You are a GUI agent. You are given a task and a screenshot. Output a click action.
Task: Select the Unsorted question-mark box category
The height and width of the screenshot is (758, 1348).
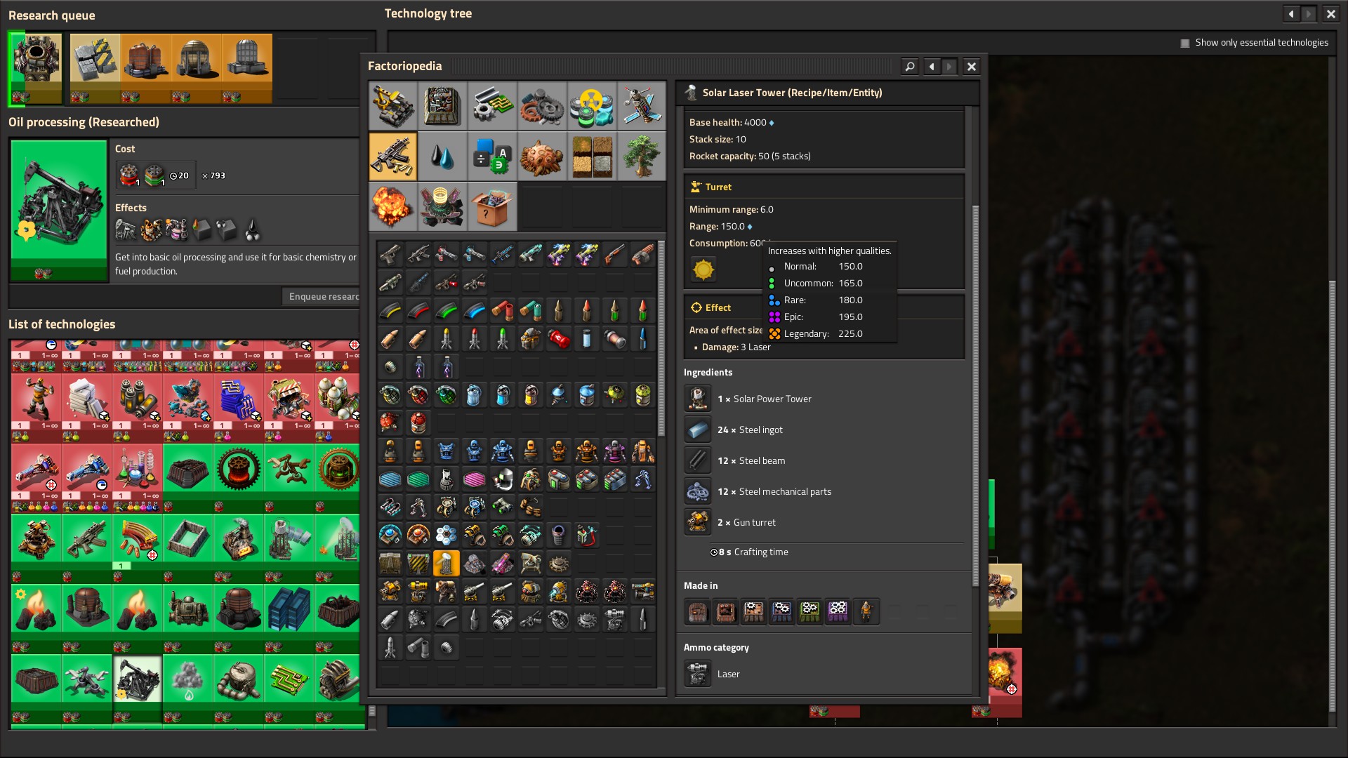[491, 206]
